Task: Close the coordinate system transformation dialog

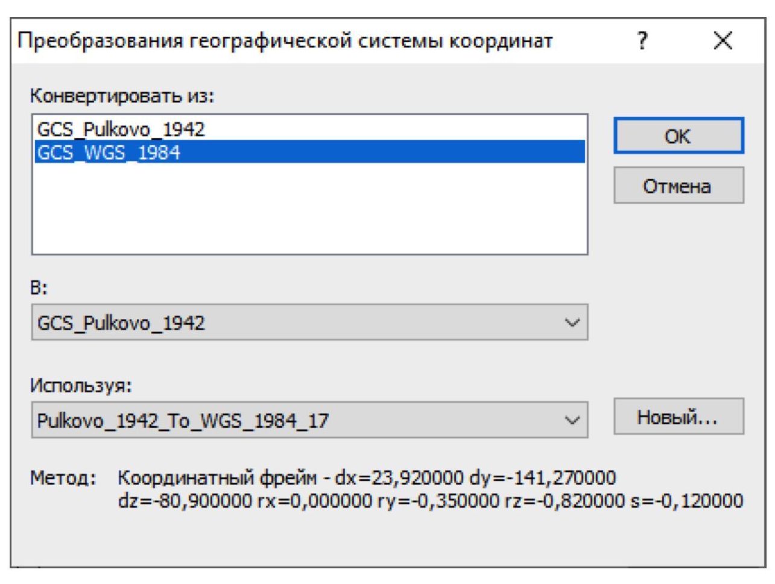Action: [723, 41]
